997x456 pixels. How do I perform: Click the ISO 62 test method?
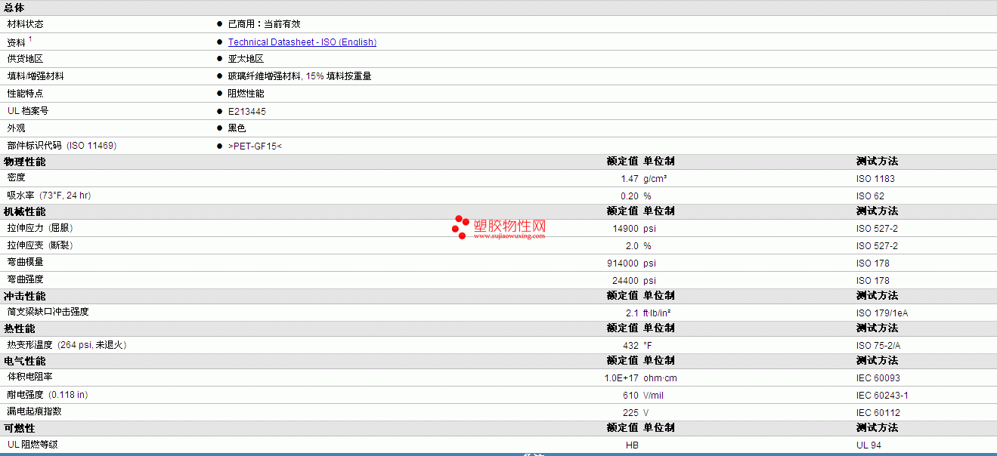[870, 196]
